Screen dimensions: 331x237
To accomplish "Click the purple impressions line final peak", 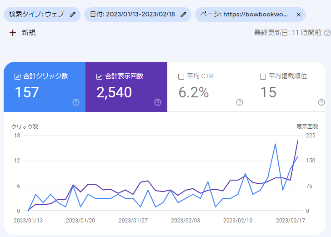I will [298, 141].
